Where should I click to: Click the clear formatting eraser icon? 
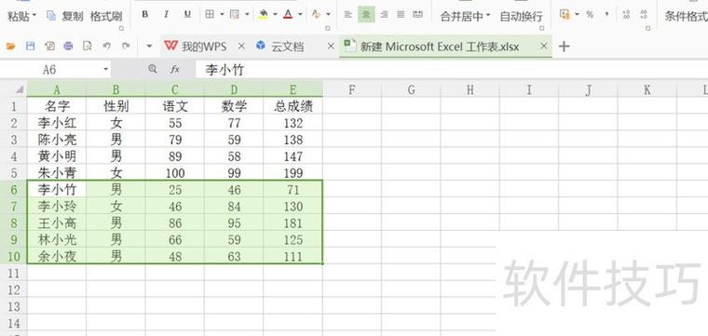(x=316, y=15)
